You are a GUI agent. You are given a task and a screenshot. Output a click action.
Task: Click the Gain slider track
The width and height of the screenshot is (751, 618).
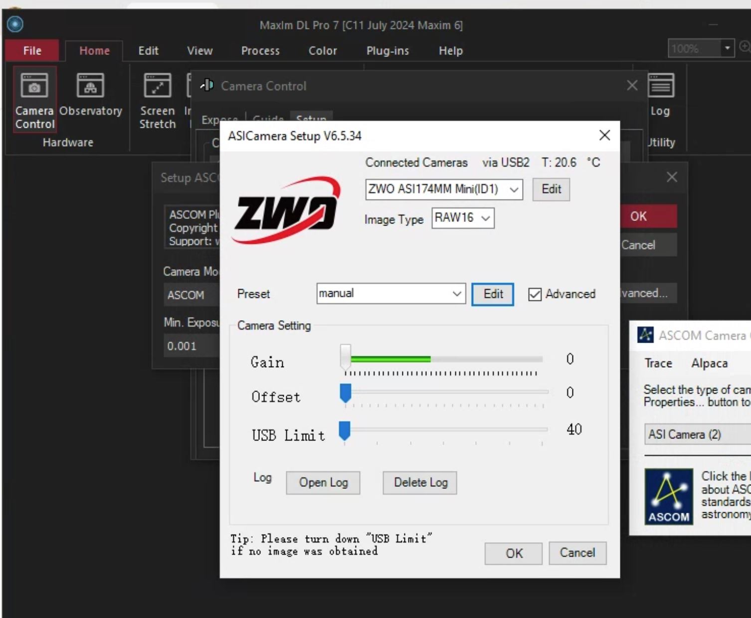click(444, 359)
